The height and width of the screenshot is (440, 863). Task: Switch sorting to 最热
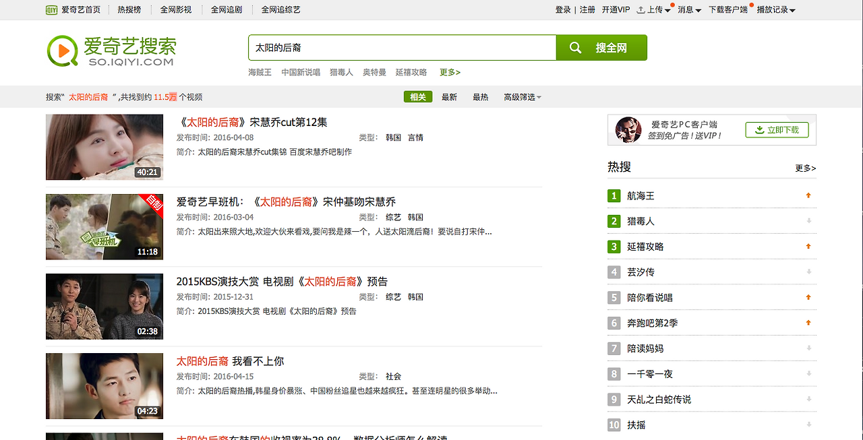pyautogui.click(x=480, y=97)
